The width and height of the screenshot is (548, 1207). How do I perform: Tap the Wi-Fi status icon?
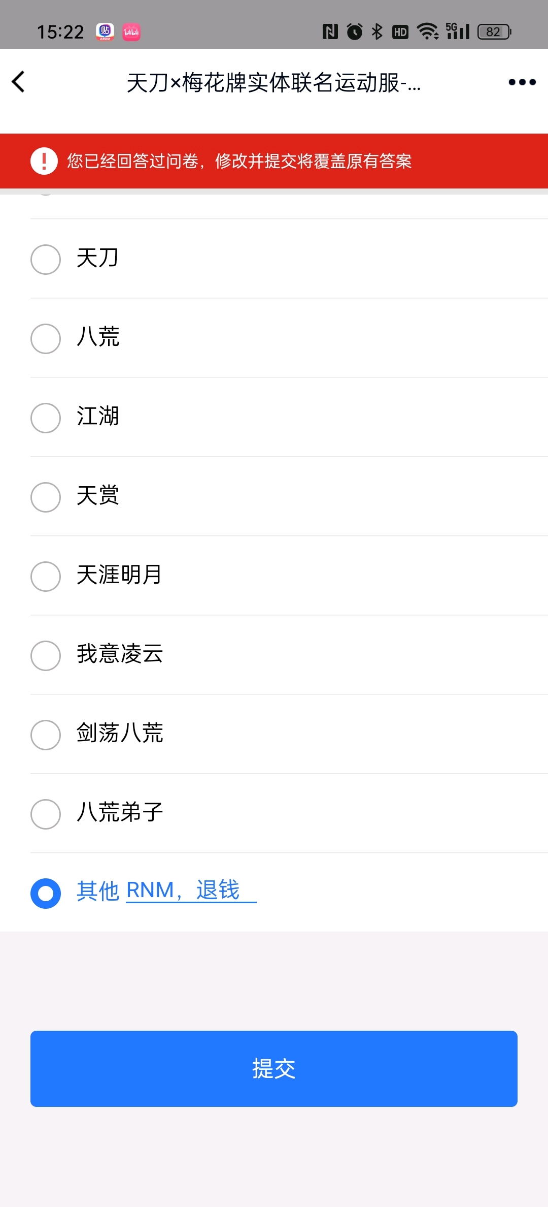(x=428, y=31)
